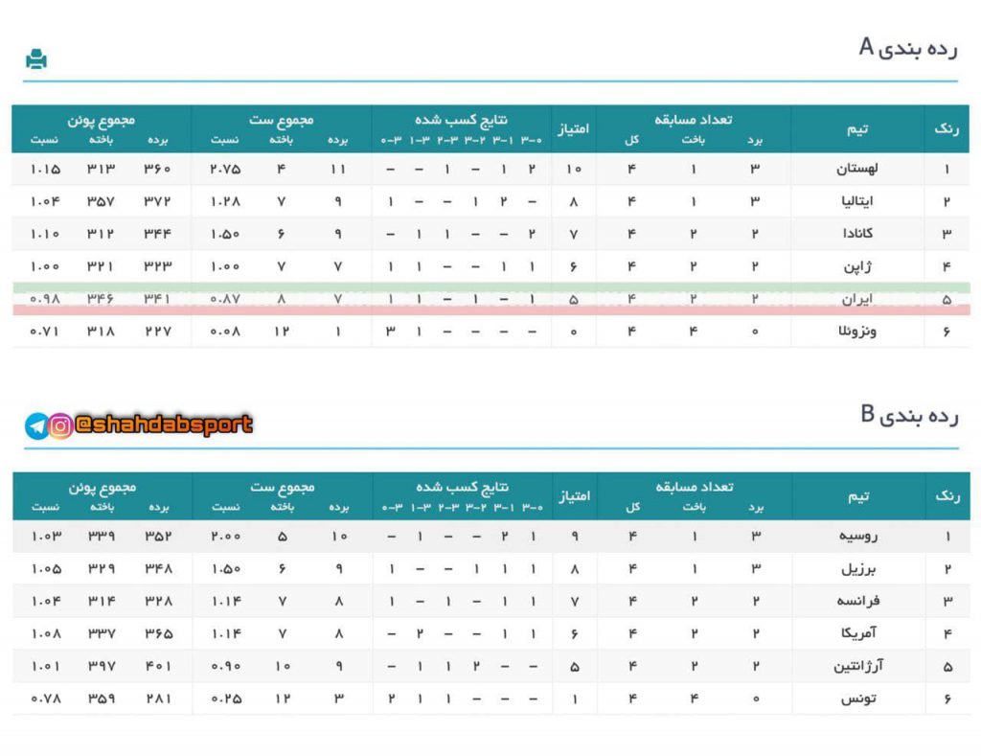981x756 pixels.
Task: Click امتیاز column header in group A table
Action: click(573, 128)
